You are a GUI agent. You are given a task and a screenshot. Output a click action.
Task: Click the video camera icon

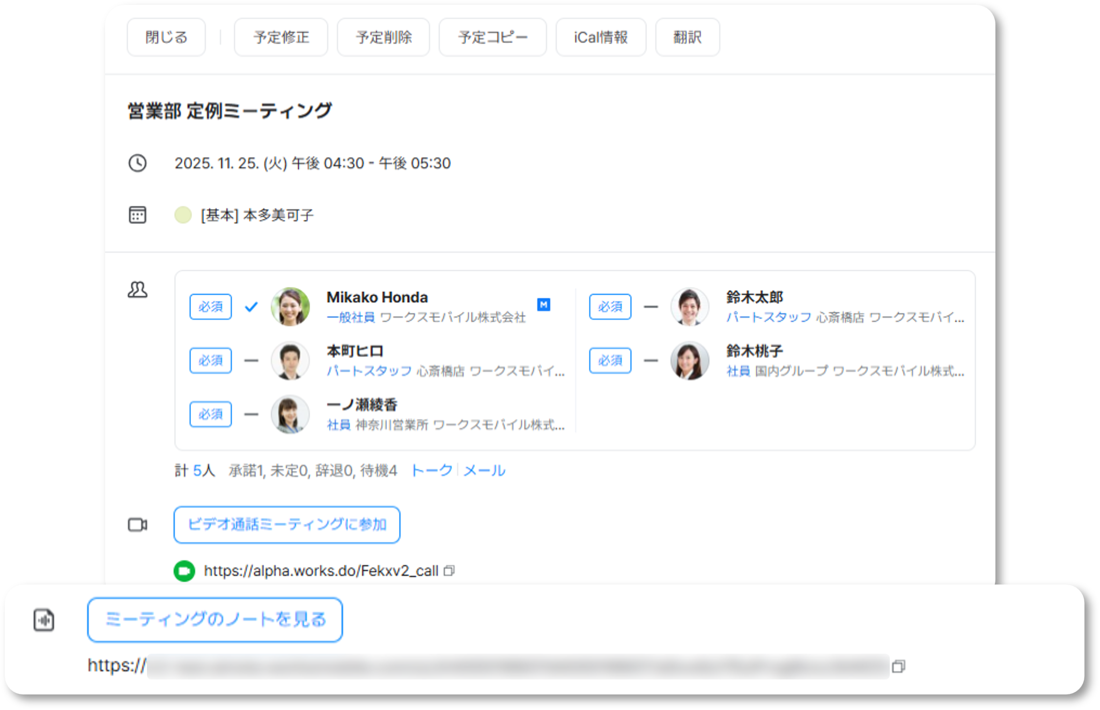137,524
